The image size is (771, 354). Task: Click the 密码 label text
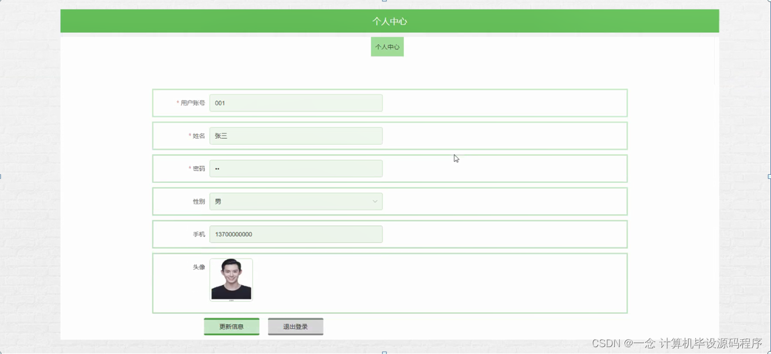pos(199,169)
